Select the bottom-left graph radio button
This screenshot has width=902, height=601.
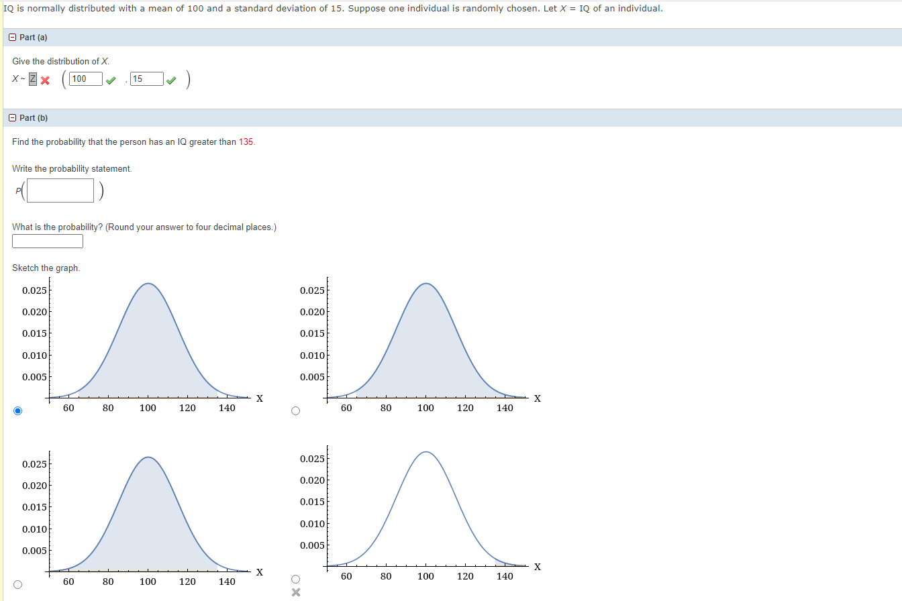tap(16, 584)
